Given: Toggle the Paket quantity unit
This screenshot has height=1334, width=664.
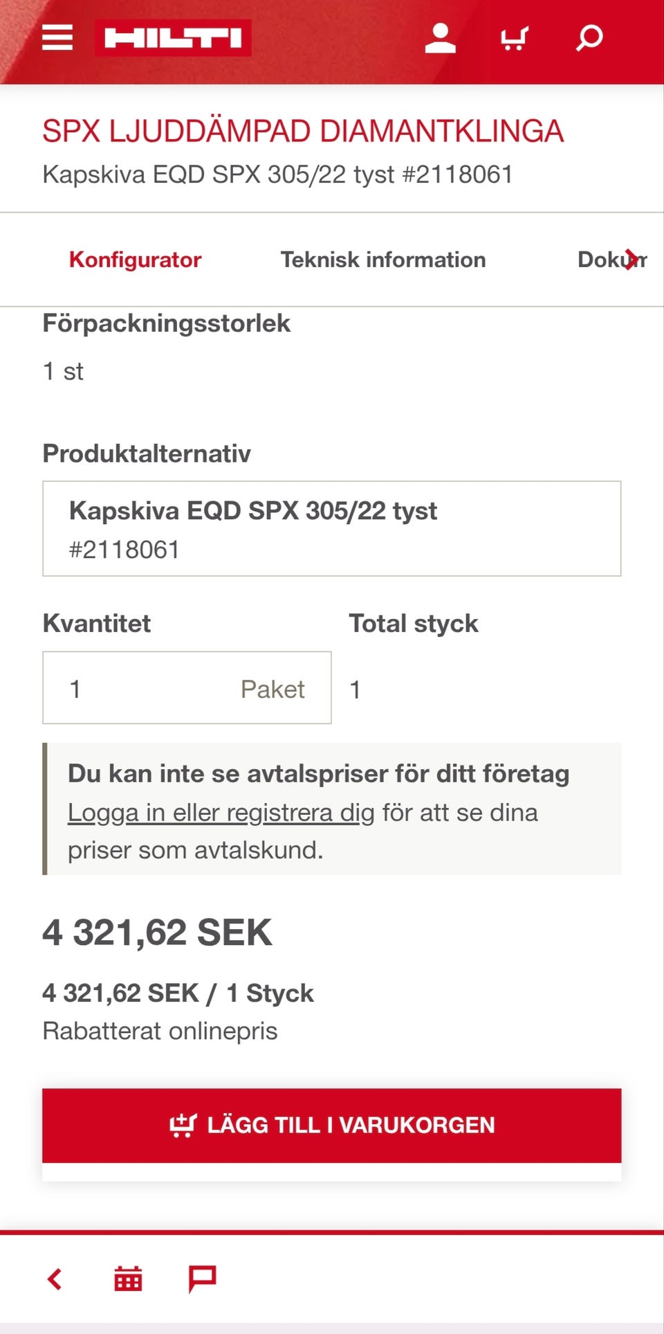Looking at the screenshot, I should click(x=271, y=689).
